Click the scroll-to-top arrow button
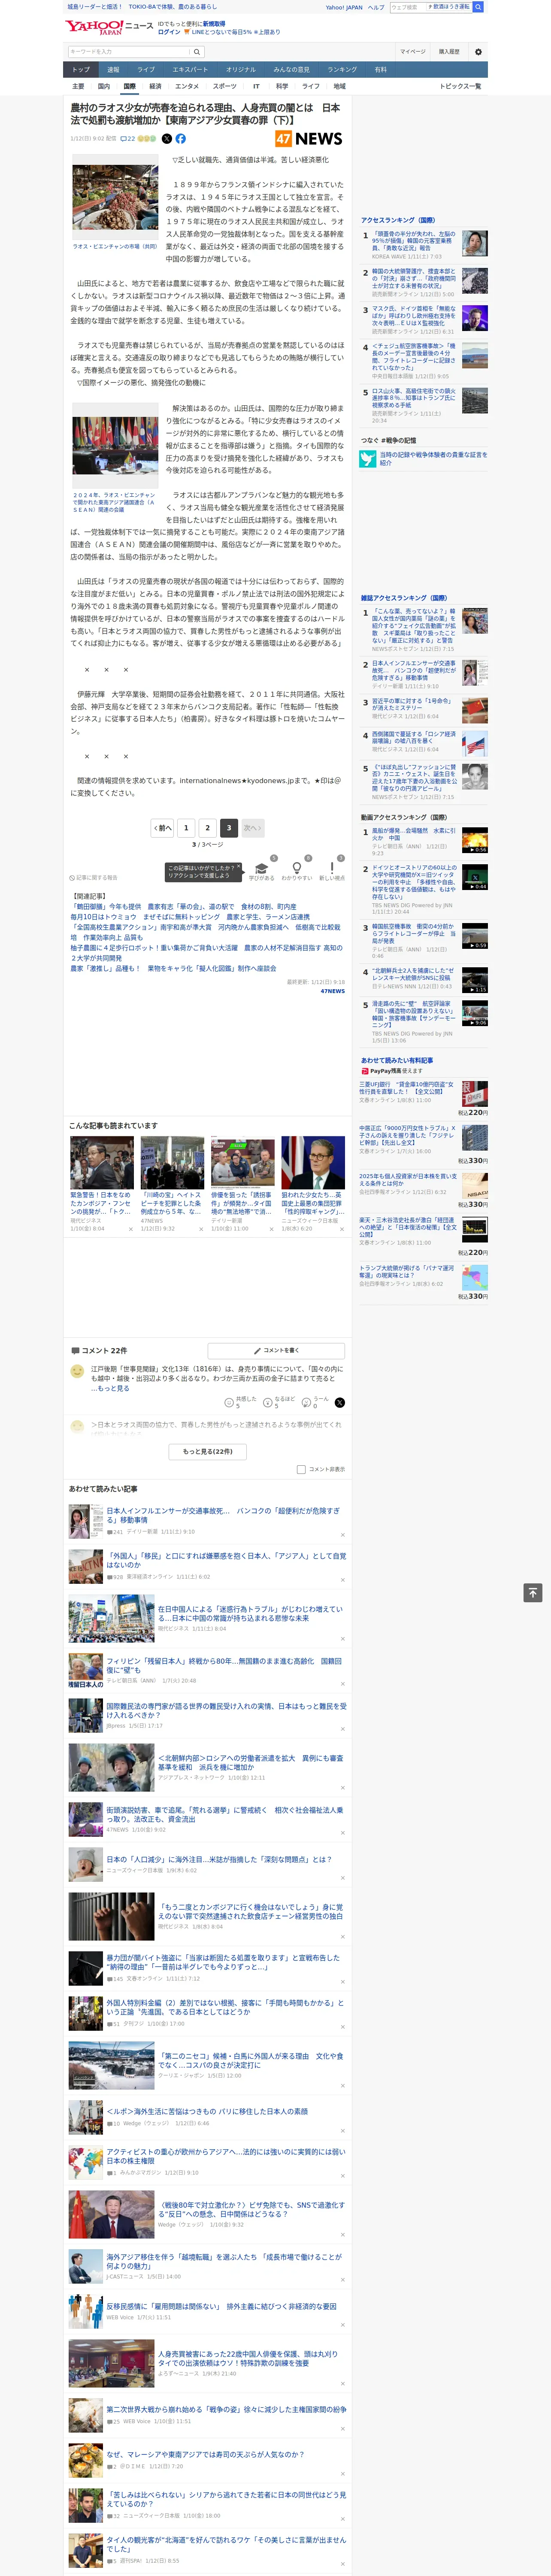This screenshot has width=551, height=2576. pos(533,1593)
